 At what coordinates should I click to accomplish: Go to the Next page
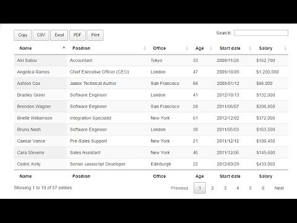click(x=279, y=188)
